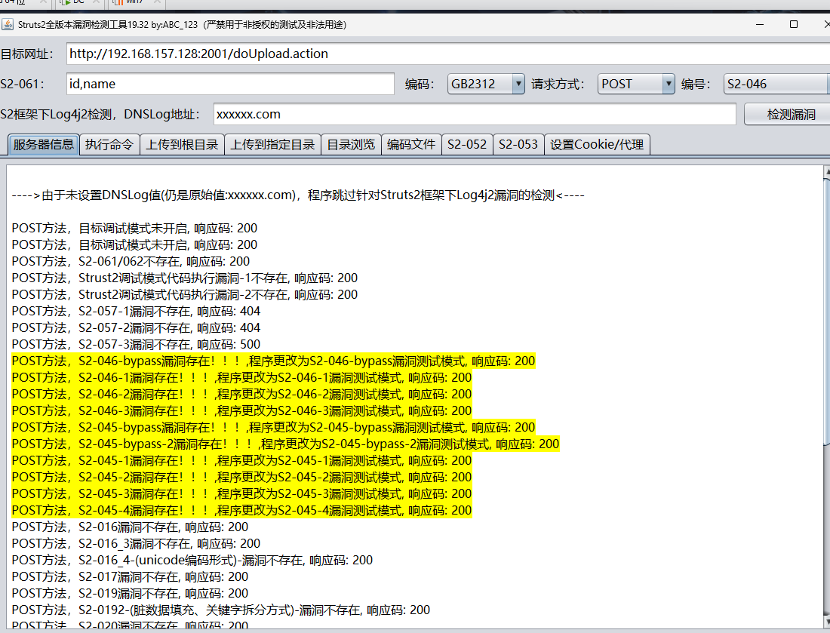Screen dimensions: 830x633
Task: Click the S2-057-2漏洞不存在 404 line
Action: click(136, 327)
